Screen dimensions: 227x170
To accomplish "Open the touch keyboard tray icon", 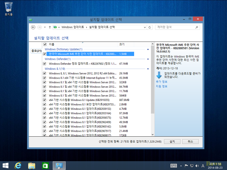I will tap(173, 166).
